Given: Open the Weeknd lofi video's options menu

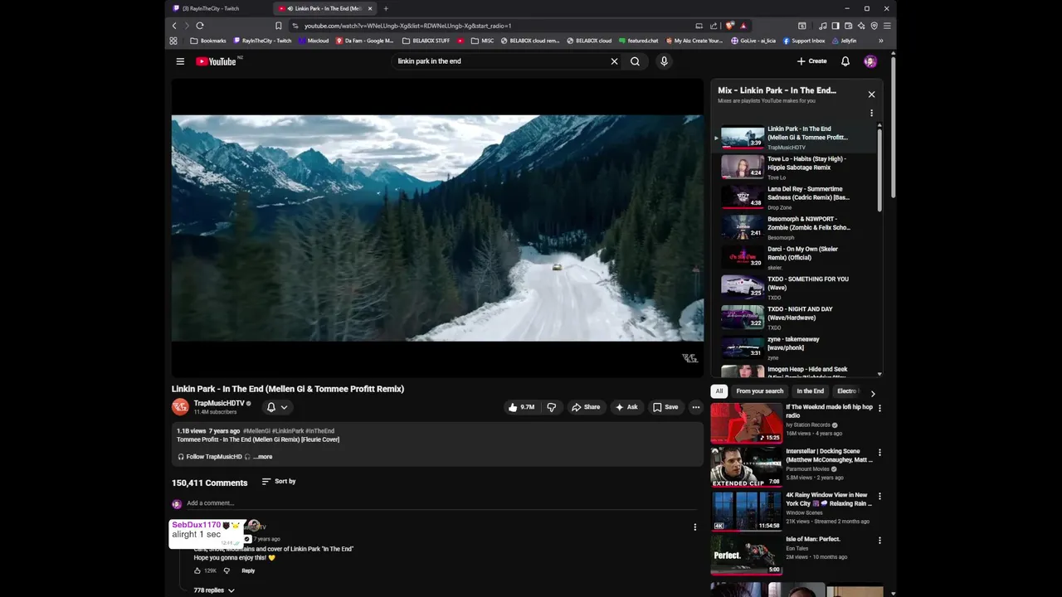Looking at the screenshot, I should click(879, 408).
